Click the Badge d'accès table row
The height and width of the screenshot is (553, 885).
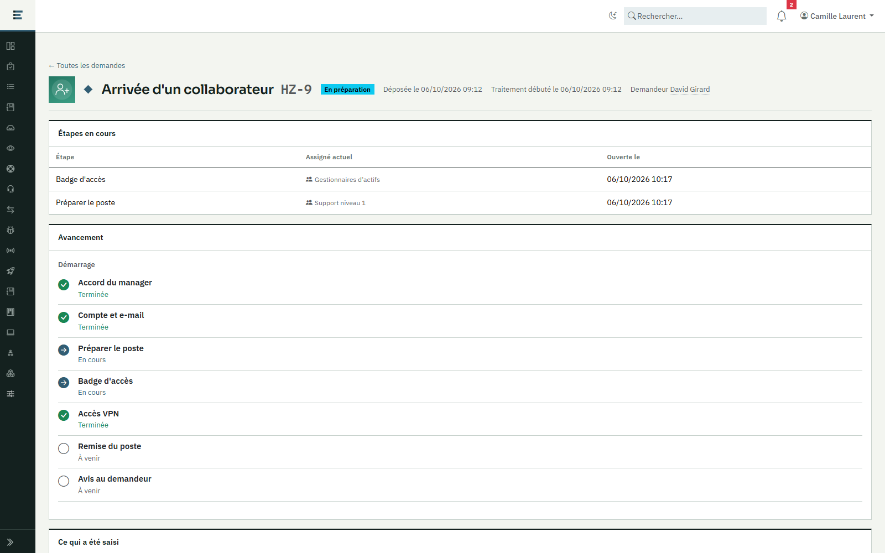[460, 180]
